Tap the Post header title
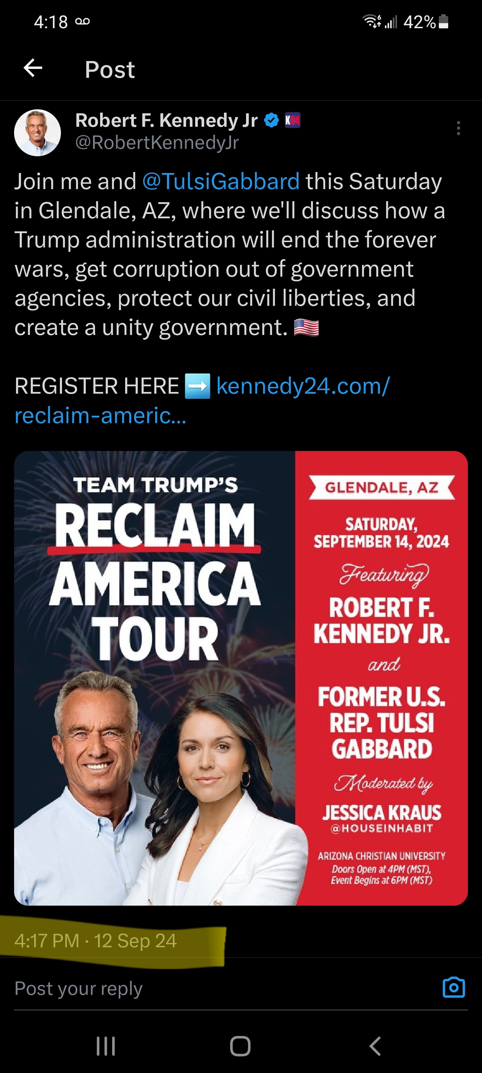Viewport: 482px width, 1073px height. coord(110,69)
